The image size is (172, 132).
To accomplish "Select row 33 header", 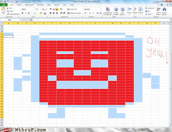I will [x=2, y=71].
